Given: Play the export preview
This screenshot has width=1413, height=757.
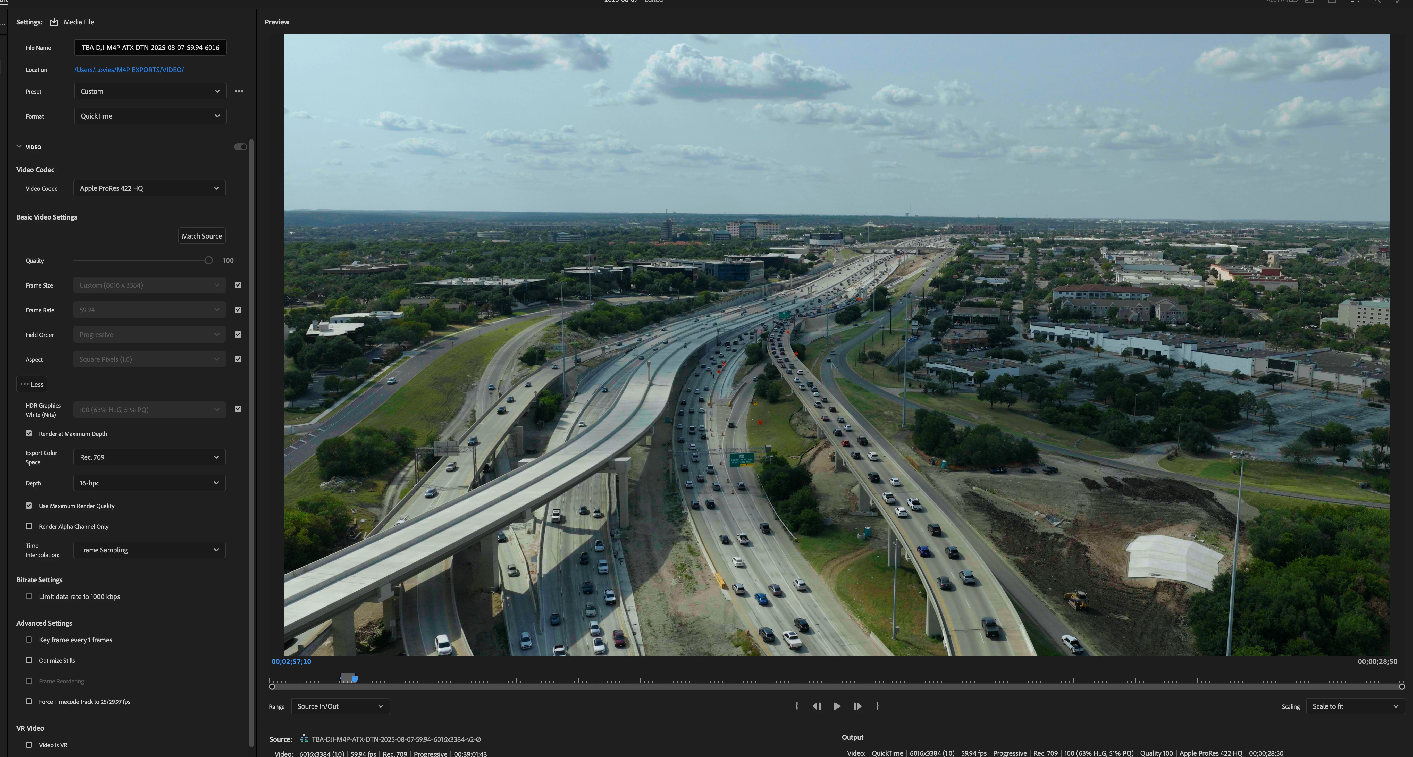Looking at the screenshot, I should click(837, 706).
